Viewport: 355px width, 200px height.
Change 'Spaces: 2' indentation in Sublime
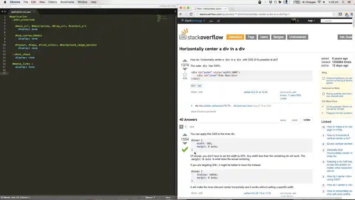150,197
